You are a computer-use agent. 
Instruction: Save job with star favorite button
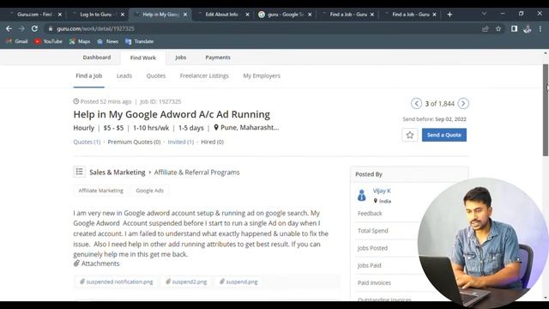(410, 135)
